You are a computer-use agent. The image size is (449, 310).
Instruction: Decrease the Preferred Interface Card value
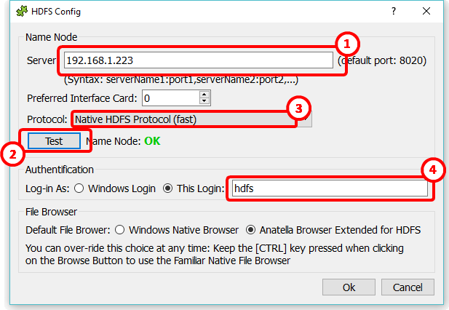point(204,101)
